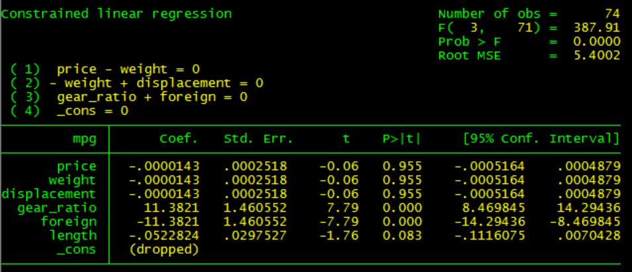
Task: Click the P>|t| column header
Action: click(x=401, y=139)
